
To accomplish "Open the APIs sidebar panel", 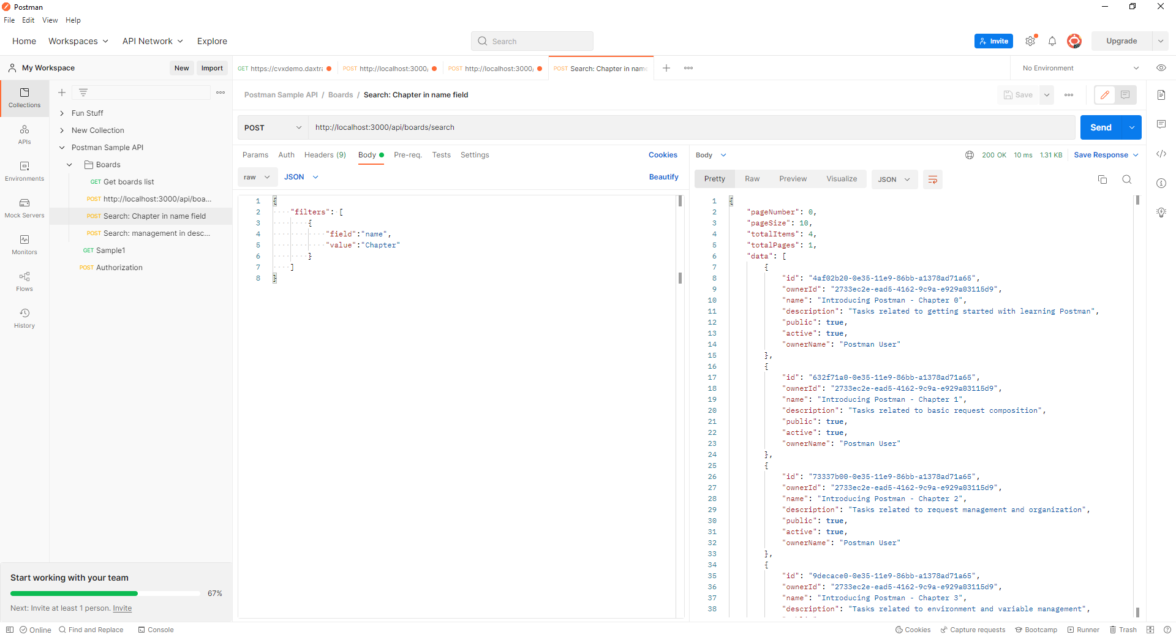I will (24, 135).
